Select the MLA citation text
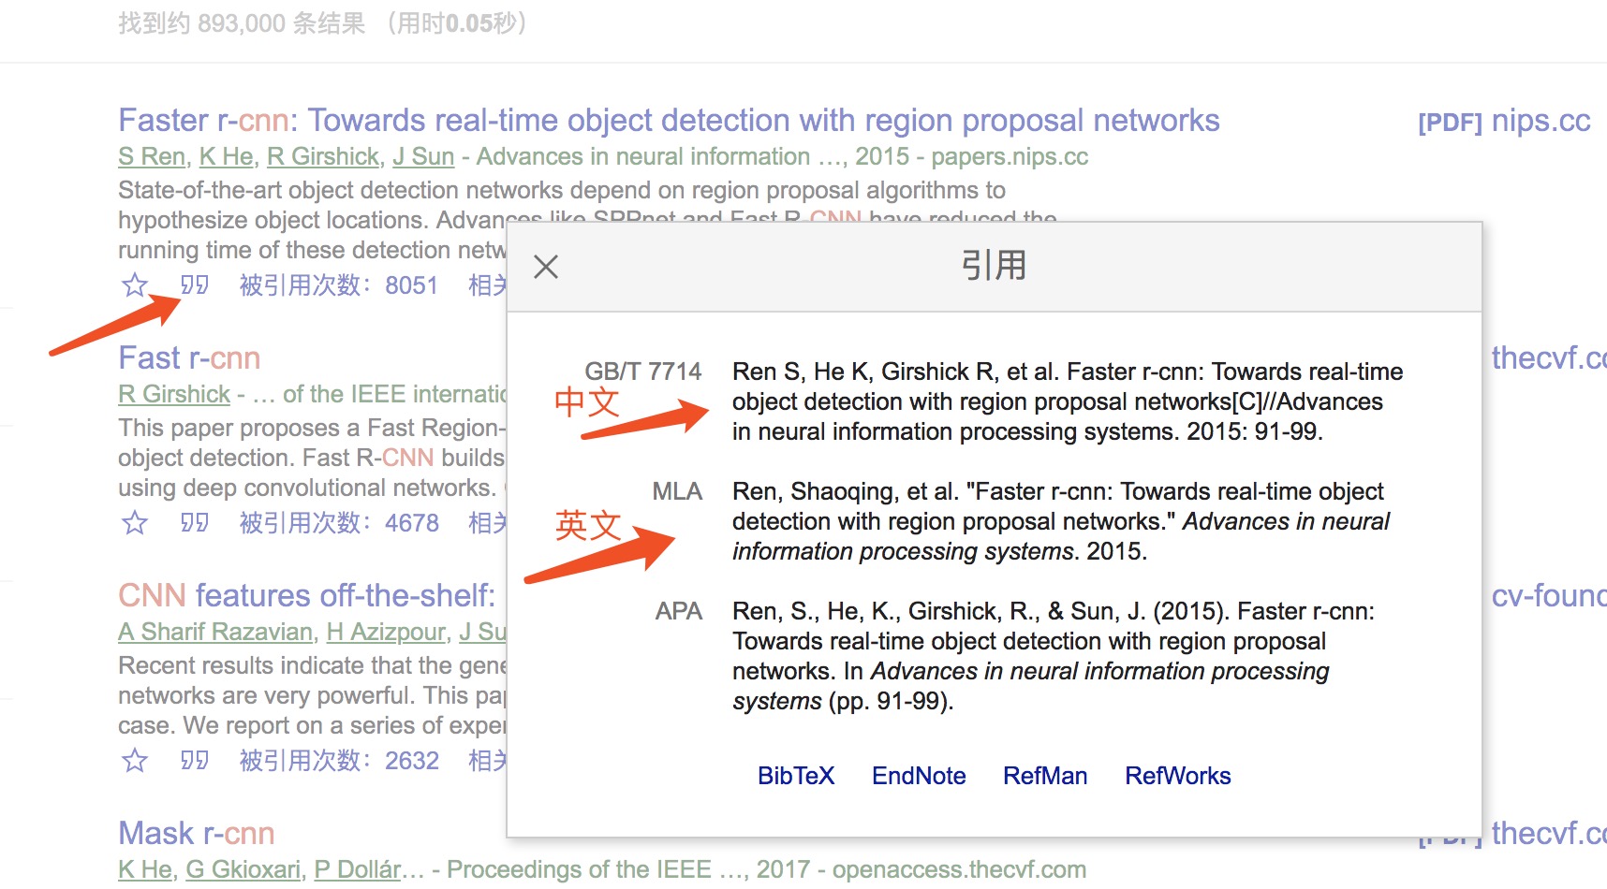This screenshot has width=1607, height=889. coord(1061,521)
